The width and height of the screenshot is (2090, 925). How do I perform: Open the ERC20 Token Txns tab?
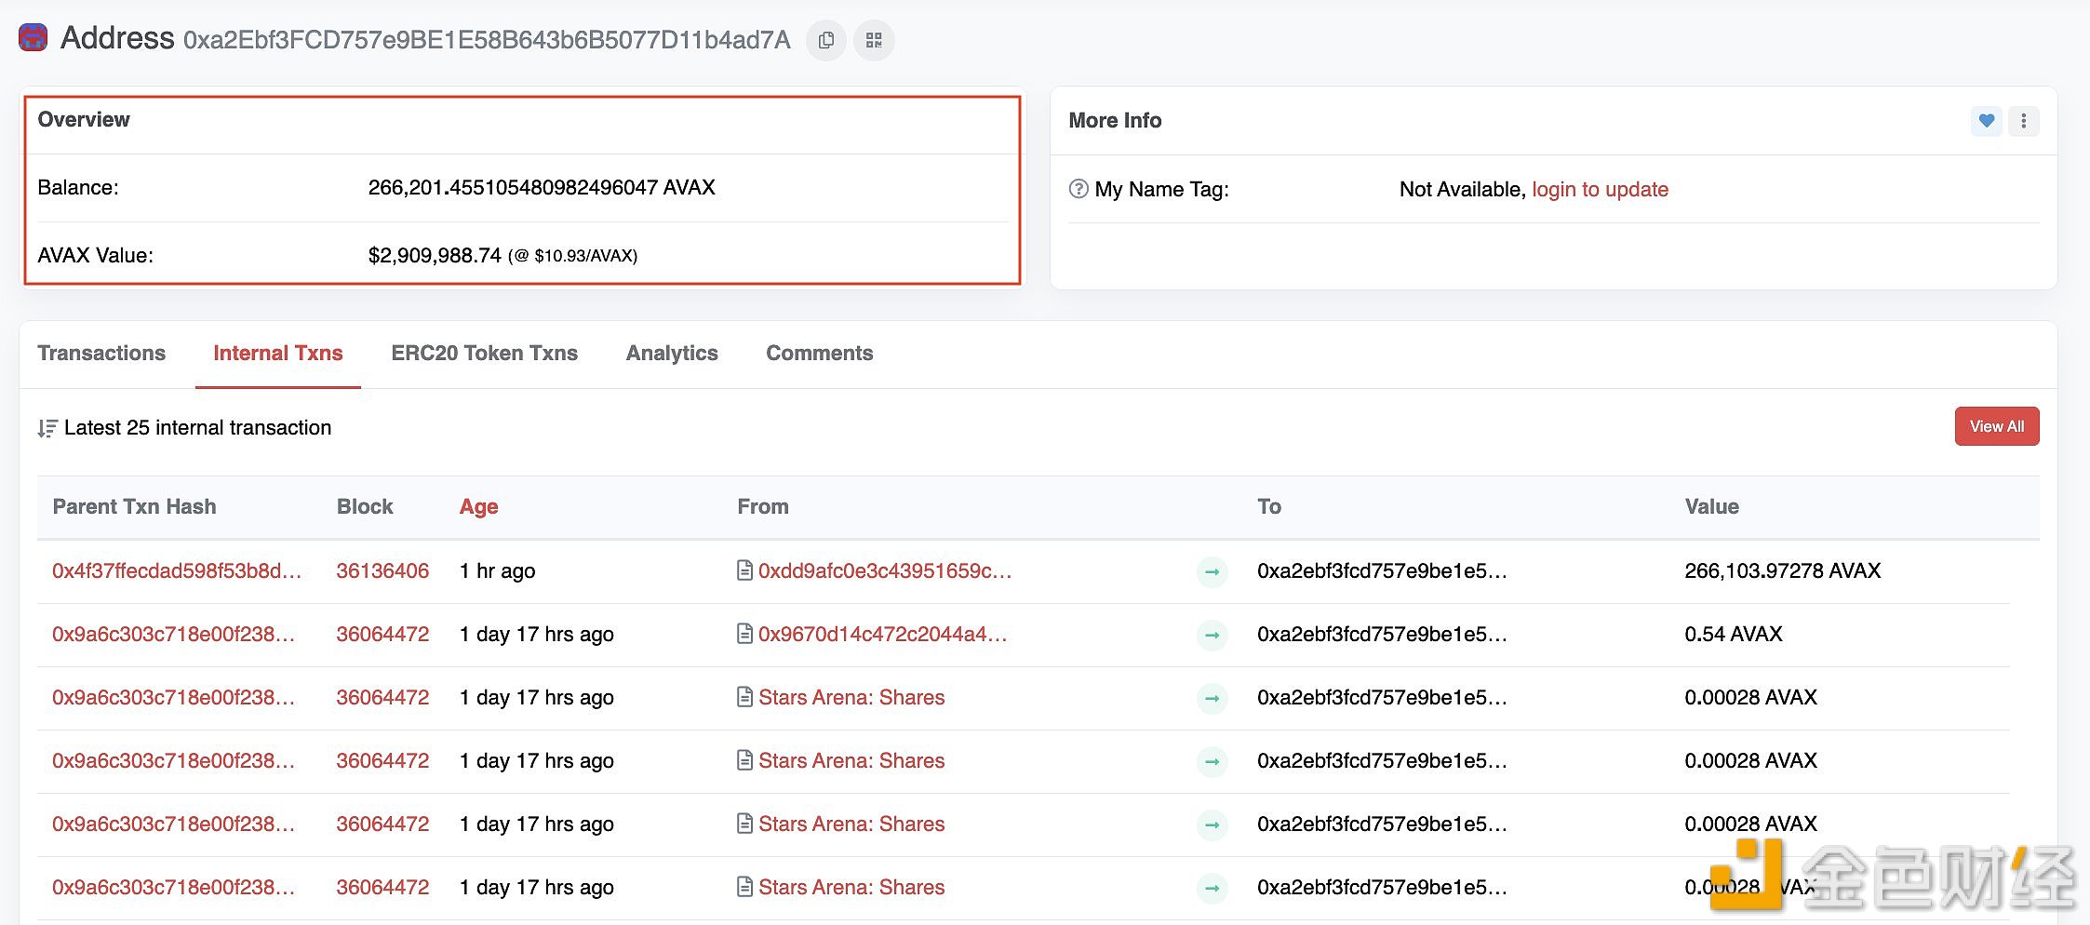coord(485,354)
